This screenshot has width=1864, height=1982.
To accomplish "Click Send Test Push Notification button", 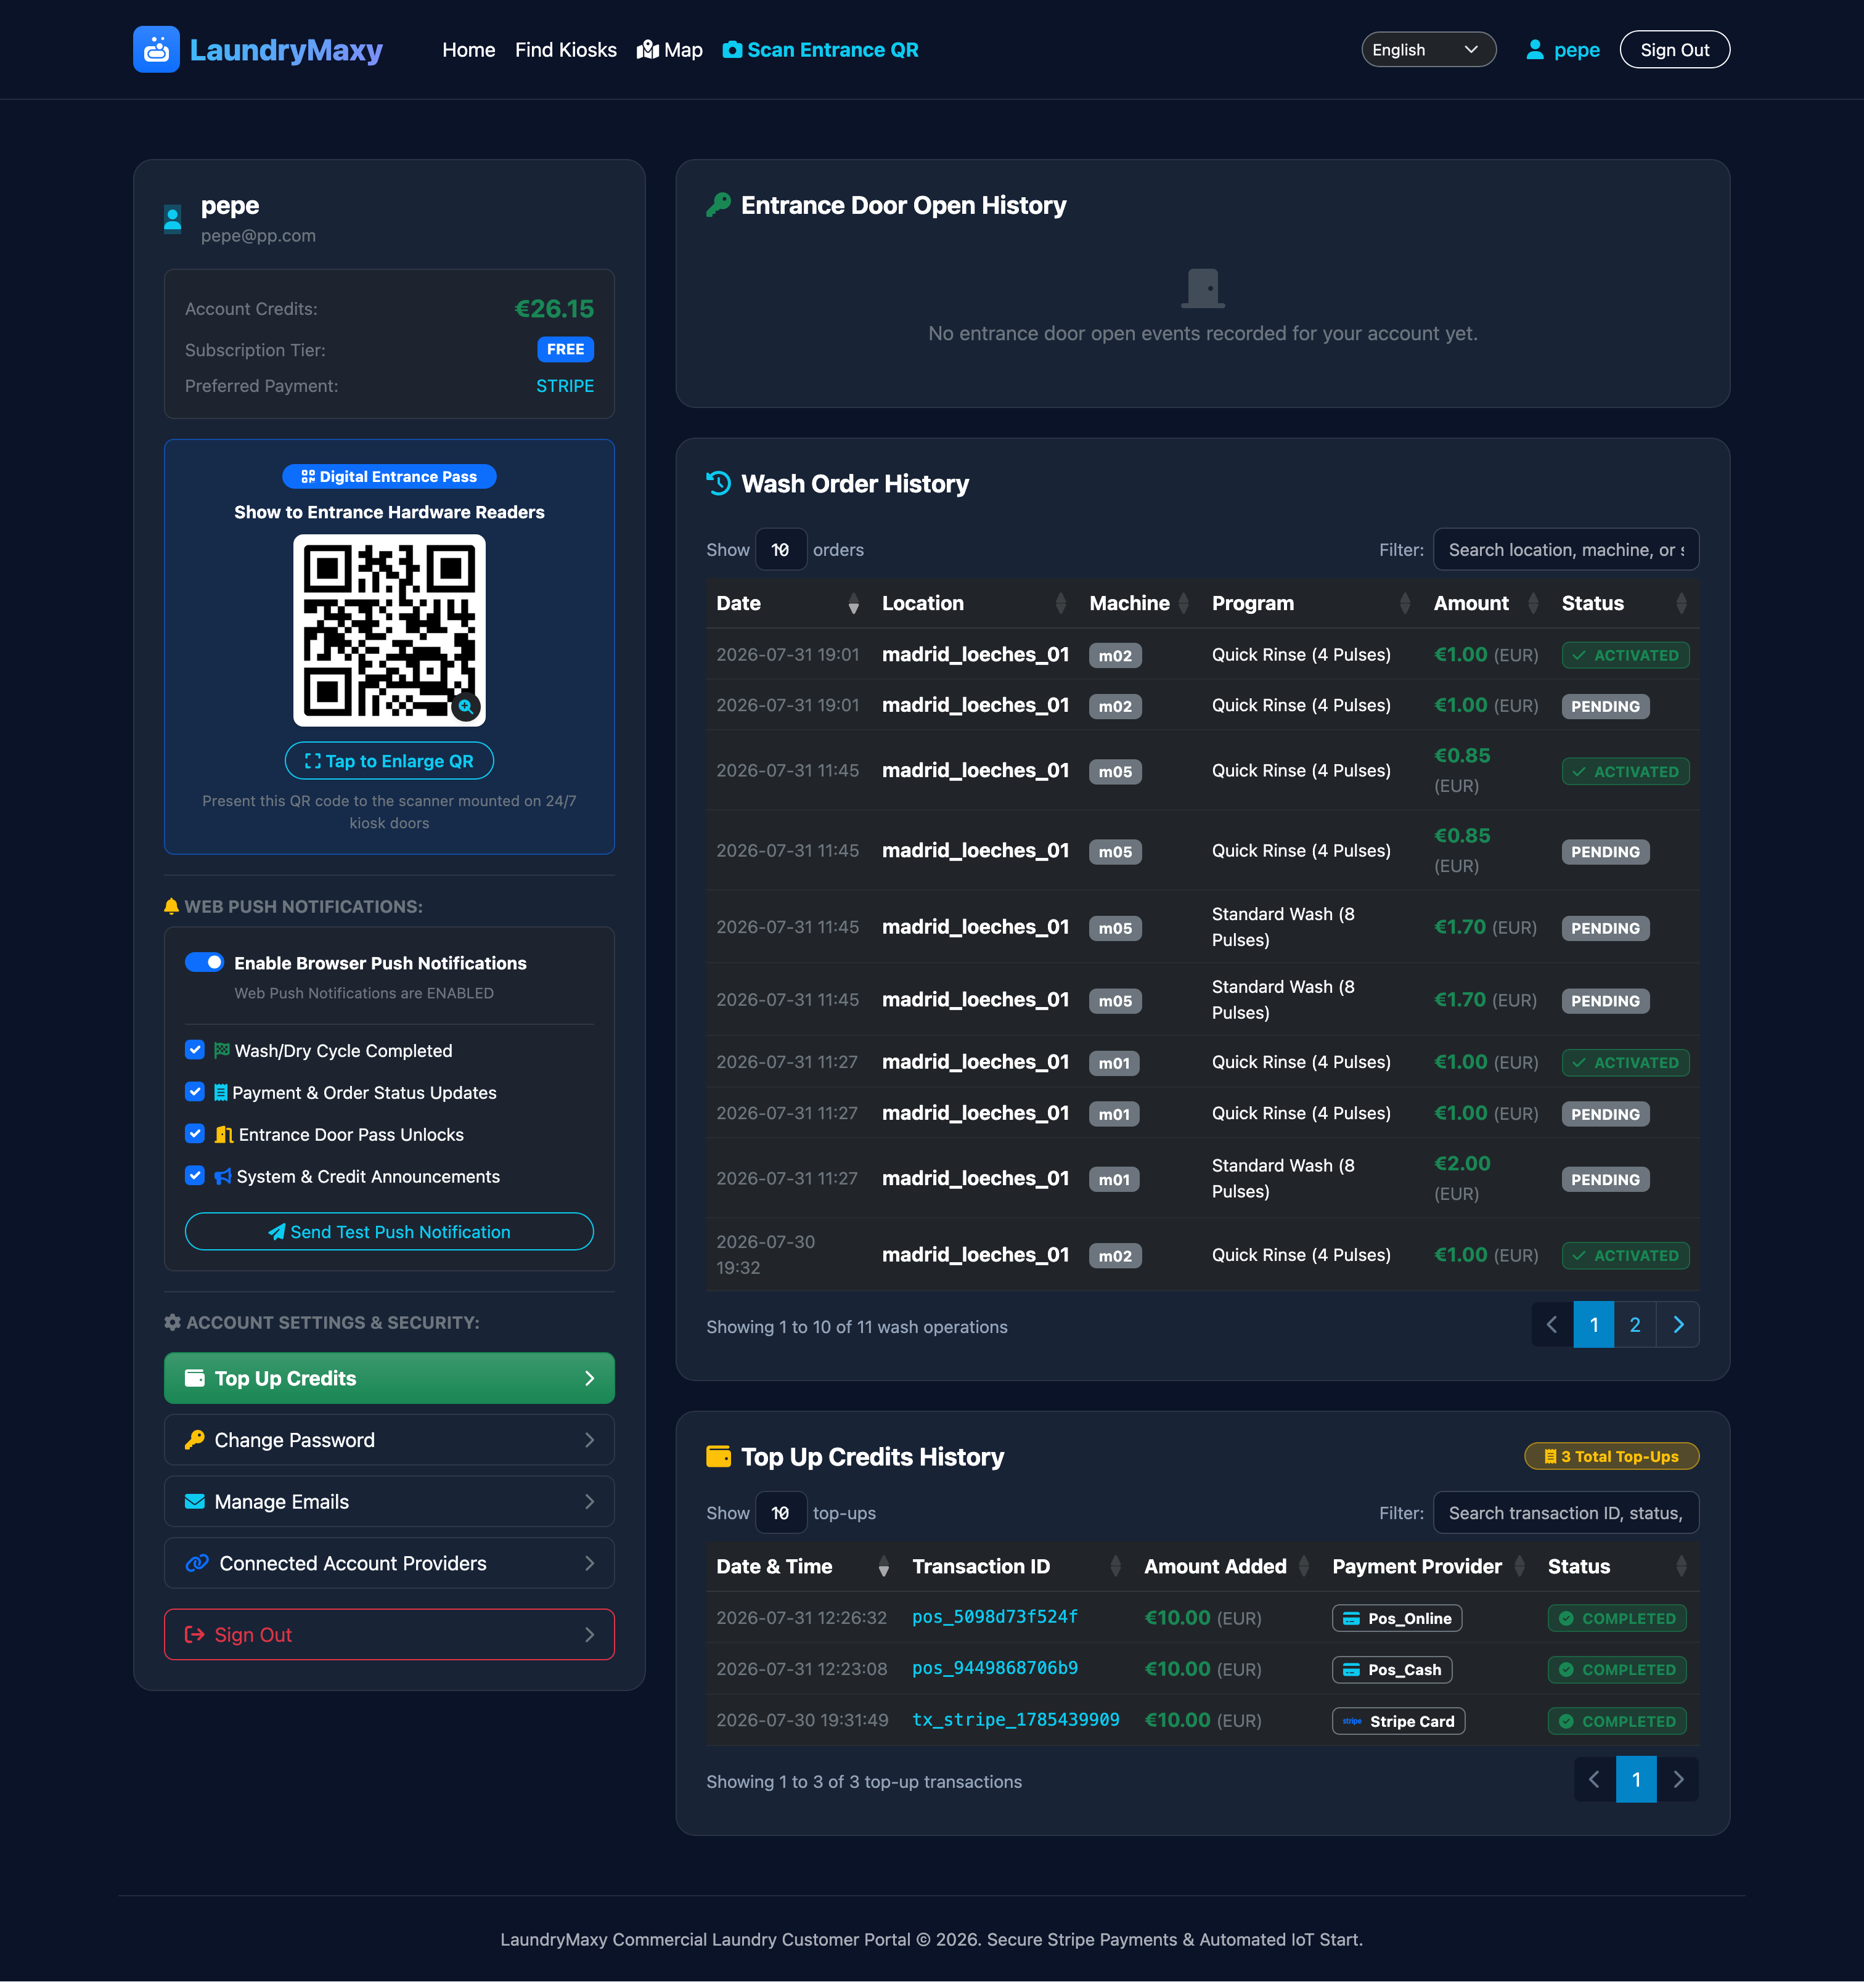I will click(x=389, y=1232).
